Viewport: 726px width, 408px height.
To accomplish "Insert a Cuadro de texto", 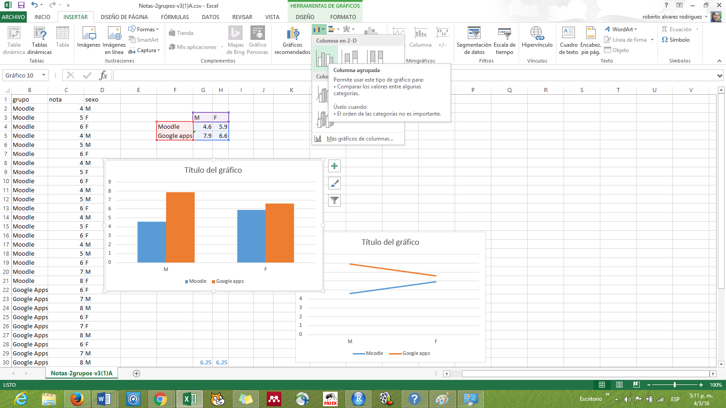I will [569, 41].
